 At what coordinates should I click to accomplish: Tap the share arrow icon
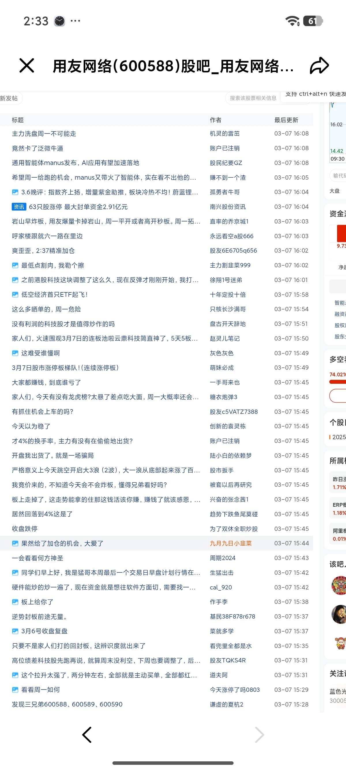319,65
